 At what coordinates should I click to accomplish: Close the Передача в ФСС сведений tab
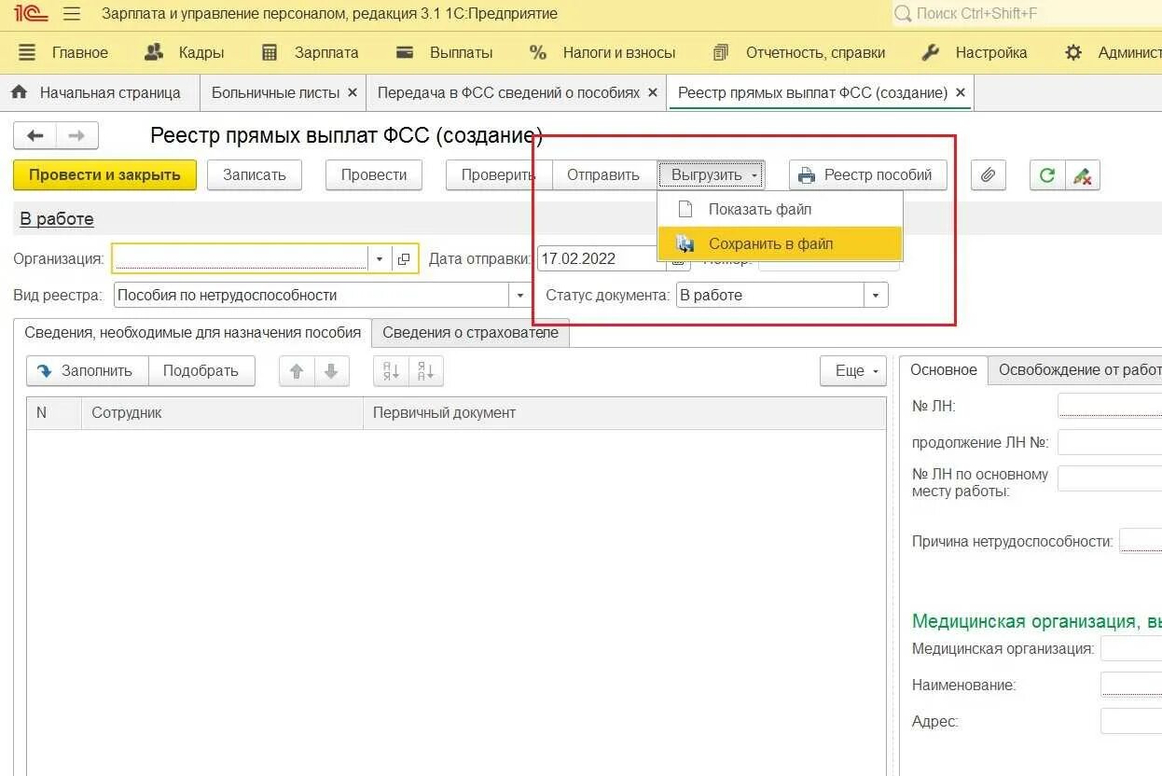tap(653, 92)
